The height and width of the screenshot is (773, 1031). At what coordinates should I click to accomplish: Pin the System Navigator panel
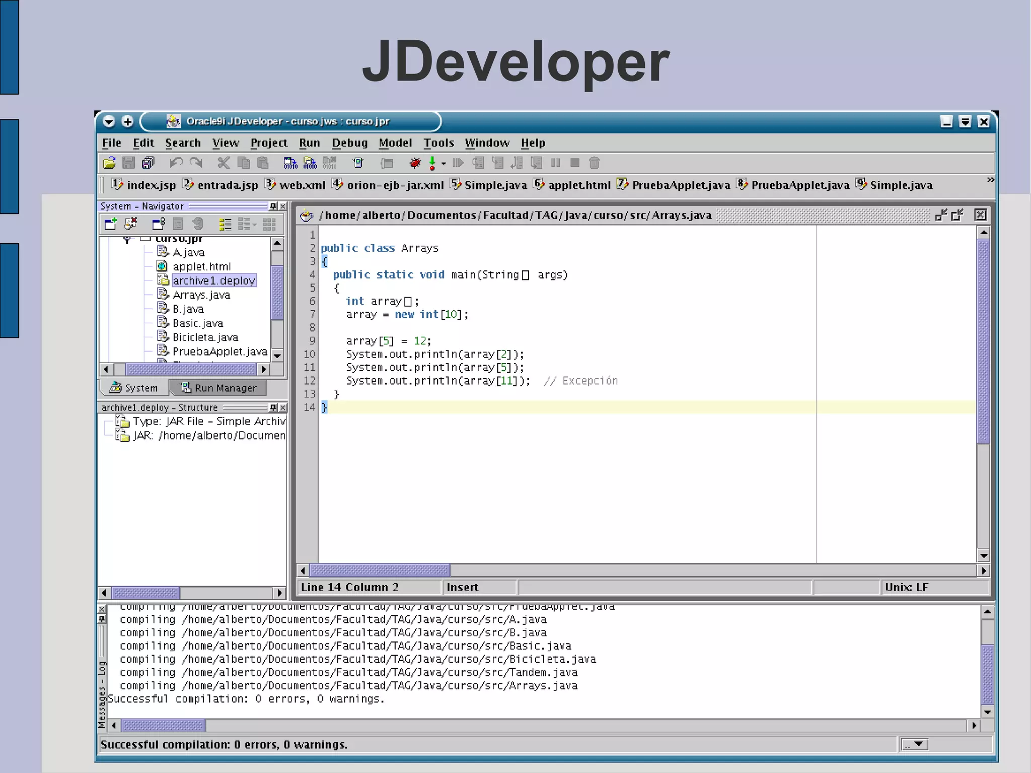[x=273, y=206]
